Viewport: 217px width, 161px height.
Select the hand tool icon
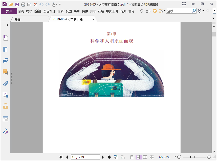[x=54, y=5]
